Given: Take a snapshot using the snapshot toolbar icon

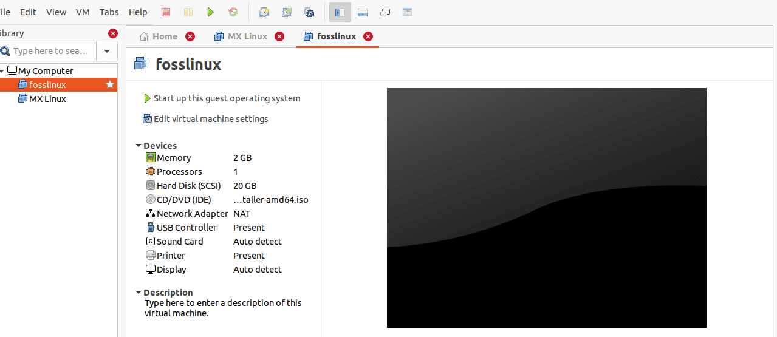Looking at the screenshot, I should (264, 12).
